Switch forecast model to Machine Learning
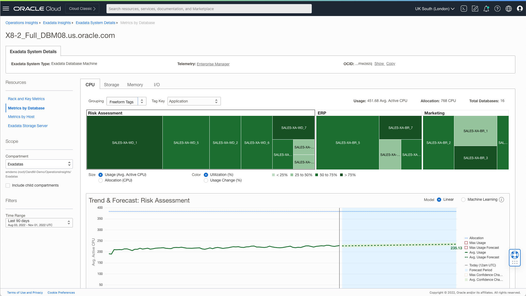Viewport: 526px width, 296px height. 463,199
